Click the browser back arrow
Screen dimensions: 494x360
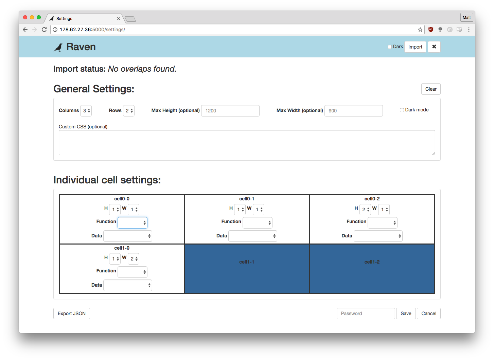pyautogui.click(x=25, y=30)
